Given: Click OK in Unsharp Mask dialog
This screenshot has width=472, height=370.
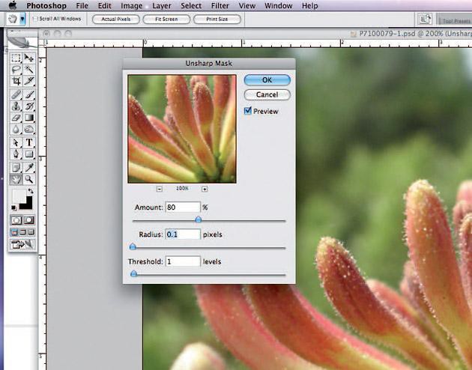Looking at the screenshot, I should tap(267, 80).
